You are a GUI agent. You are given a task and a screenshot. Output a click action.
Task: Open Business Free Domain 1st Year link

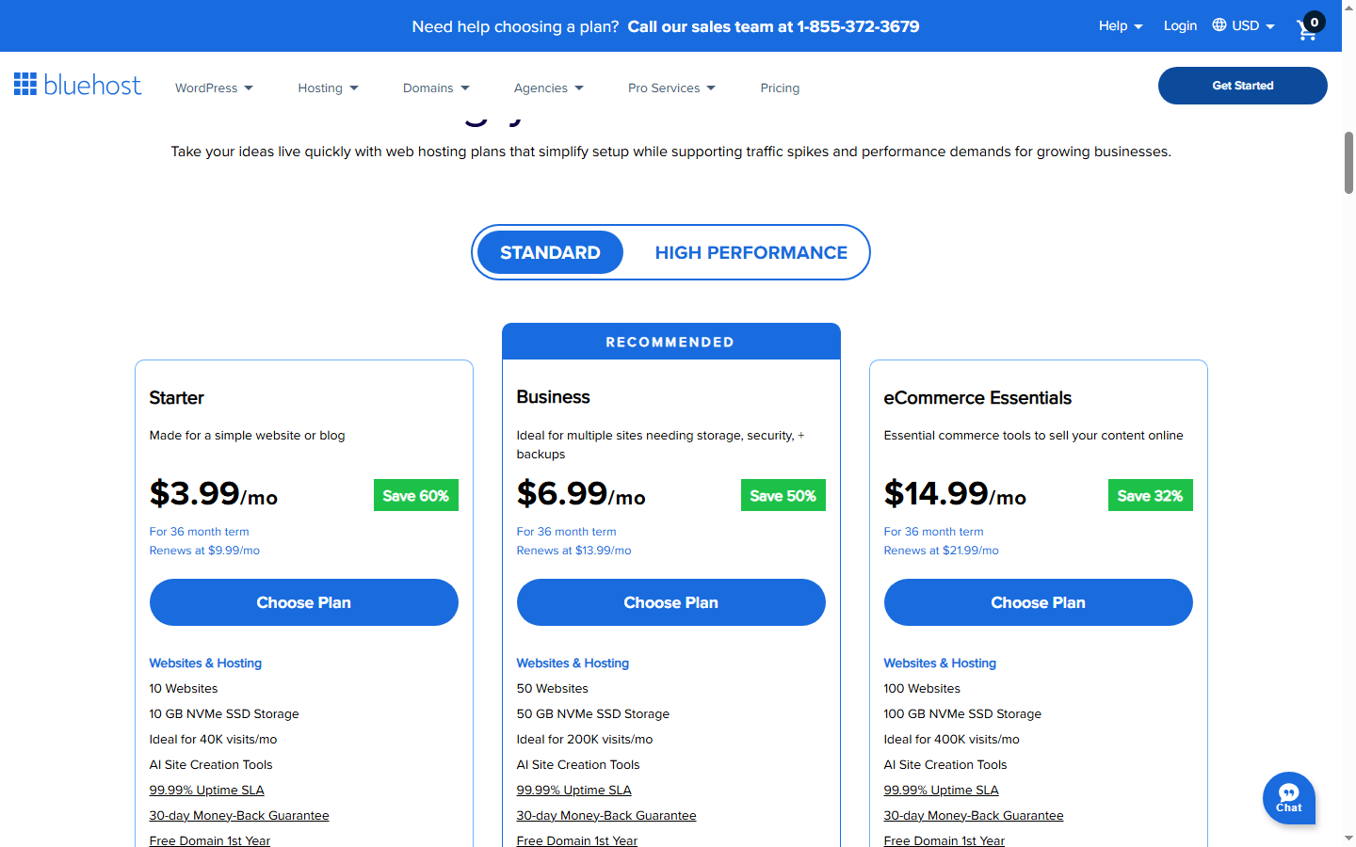coord(576,840)
